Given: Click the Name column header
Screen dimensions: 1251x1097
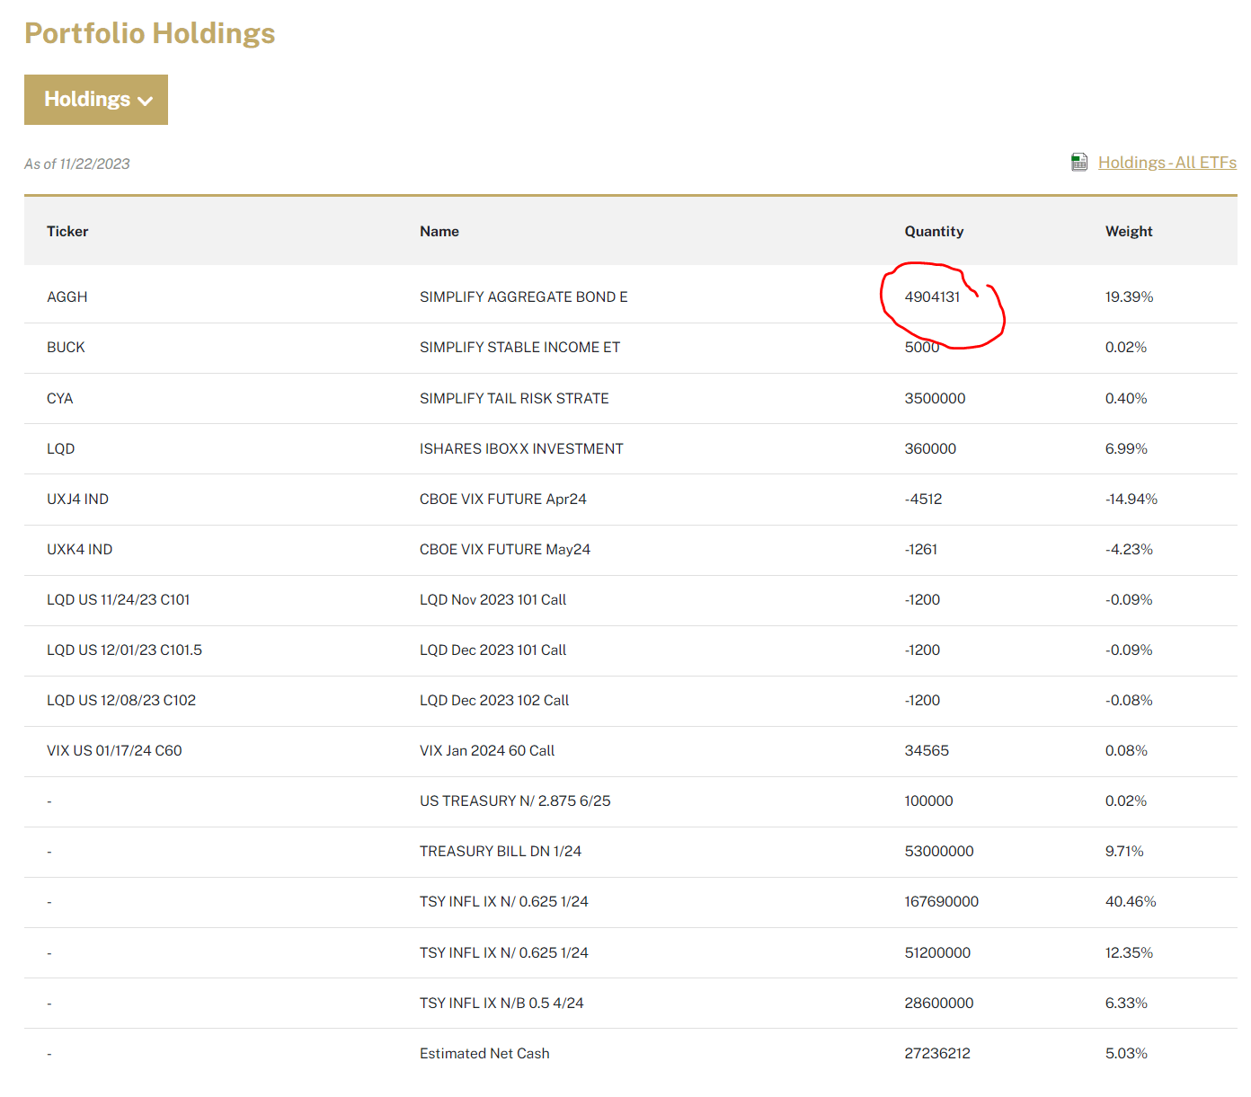Looking at the screenshot, I should [439, 231].
